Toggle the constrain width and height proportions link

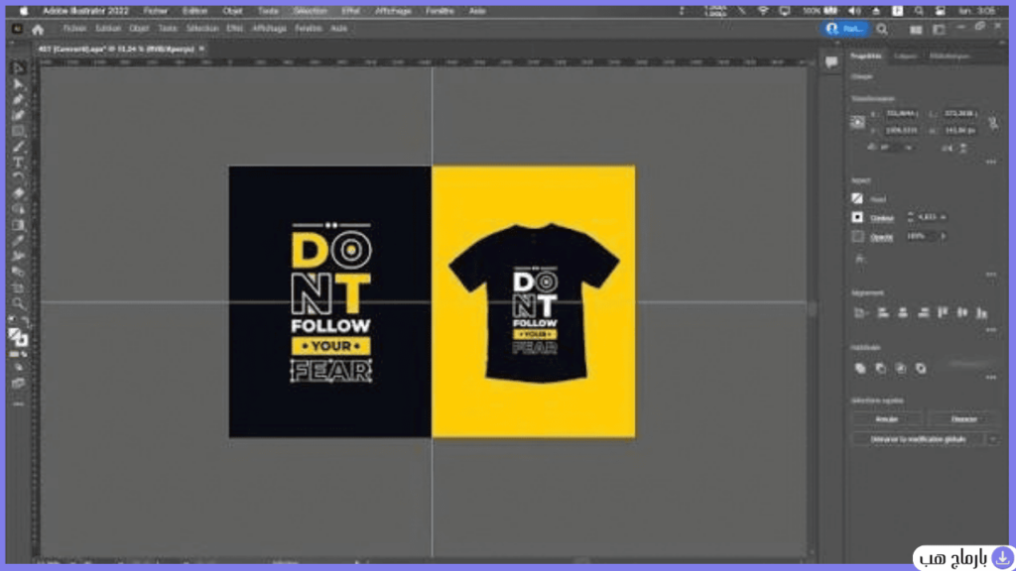coord(992,122)
